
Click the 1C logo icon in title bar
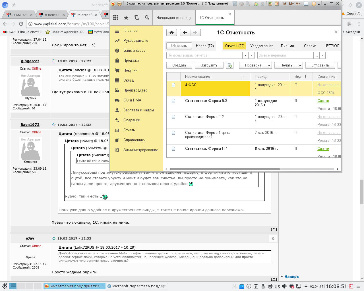pos(113,4)
